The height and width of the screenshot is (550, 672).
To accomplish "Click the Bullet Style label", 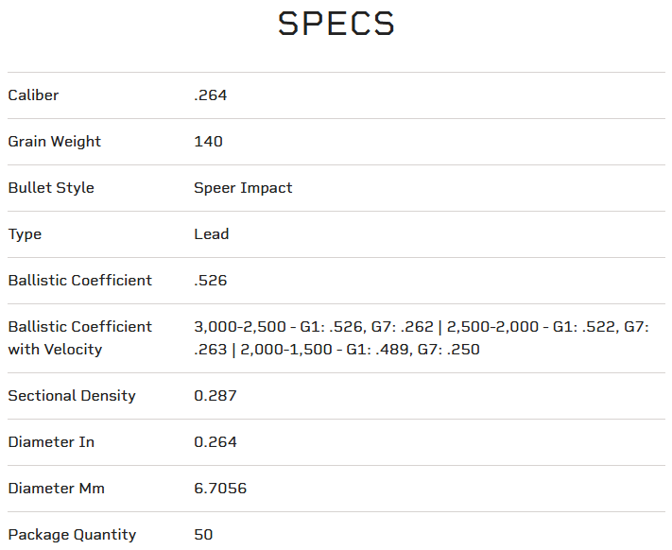I will [51, 188].
